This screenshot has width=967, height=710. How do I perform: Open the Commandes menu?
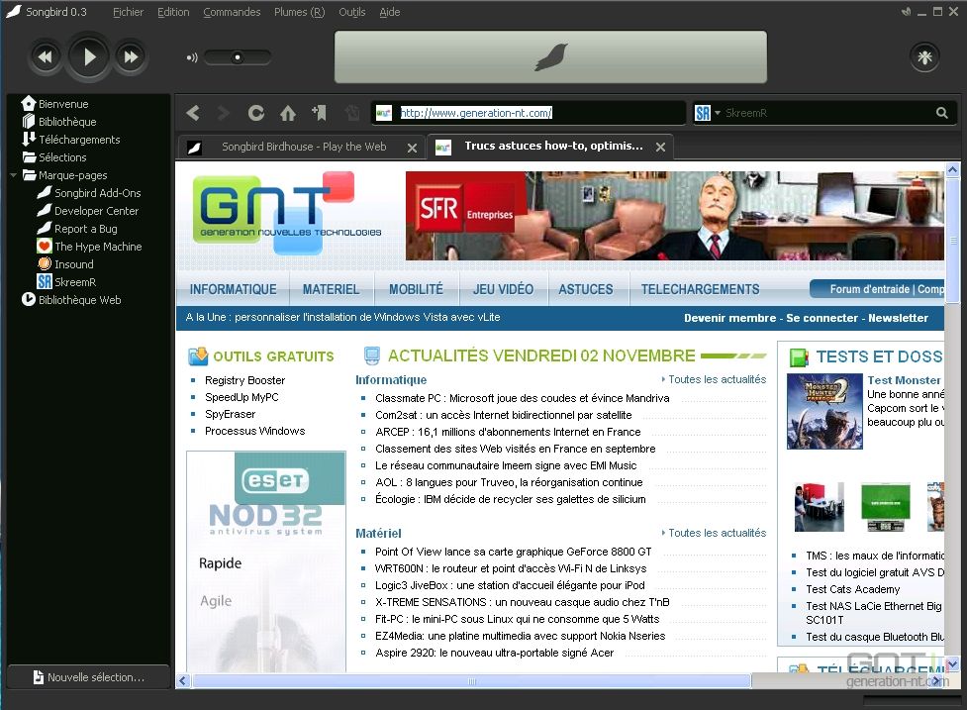tap(232, 12)
